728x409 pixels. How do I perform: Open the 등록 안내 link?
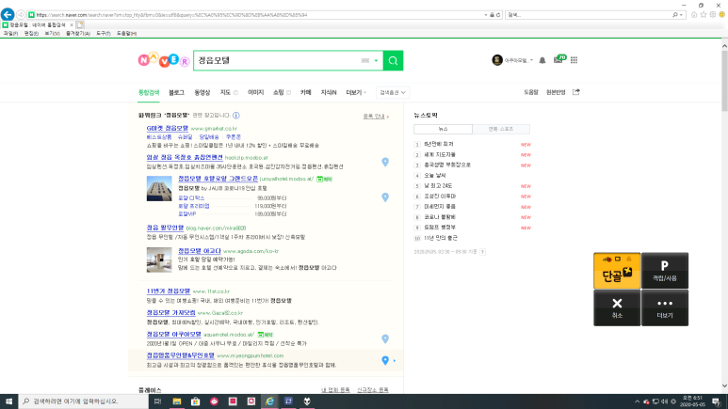[x=376, y=117]
